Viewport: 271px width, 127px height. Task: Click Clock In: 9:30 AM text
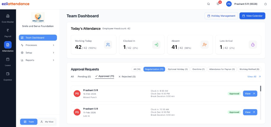pos(159,91)
